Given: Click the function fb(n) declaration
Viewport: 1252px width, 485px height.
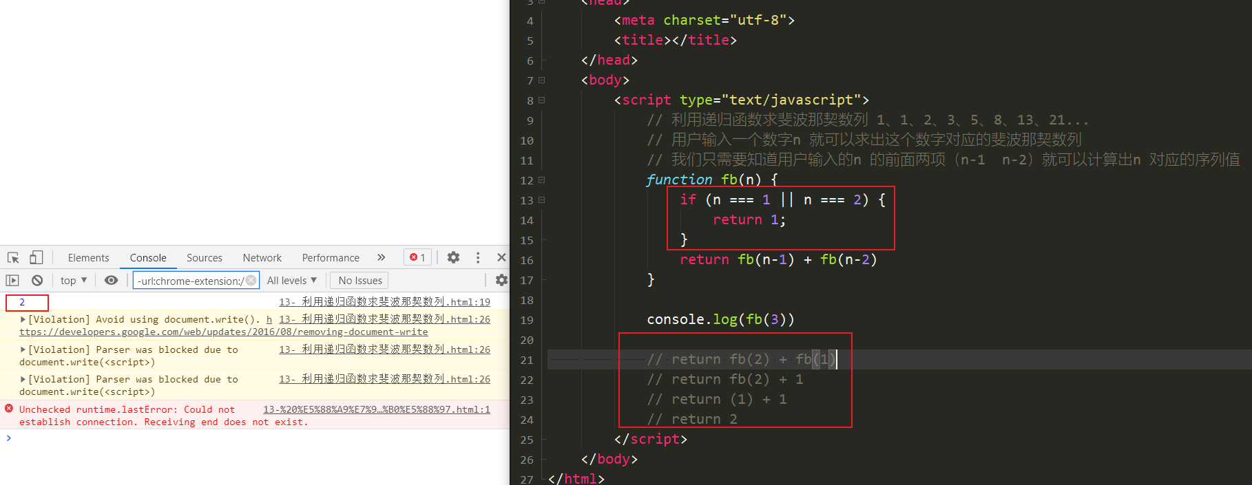Looking at the screenshot, I should pos(712,180).
